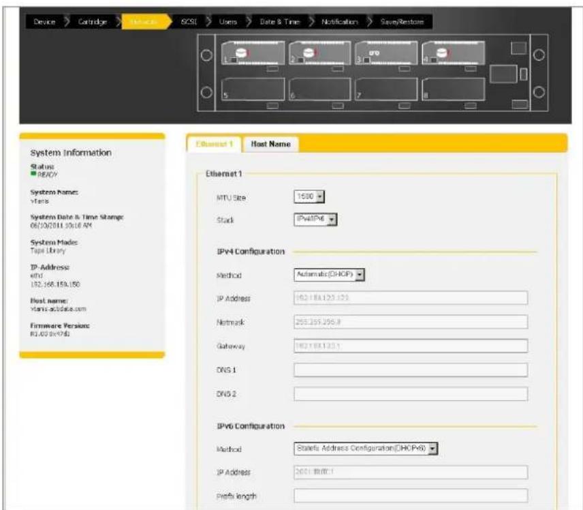Click empty slot 6 in library diagram
Screen dimensions: 583x510
pos(319,89)
